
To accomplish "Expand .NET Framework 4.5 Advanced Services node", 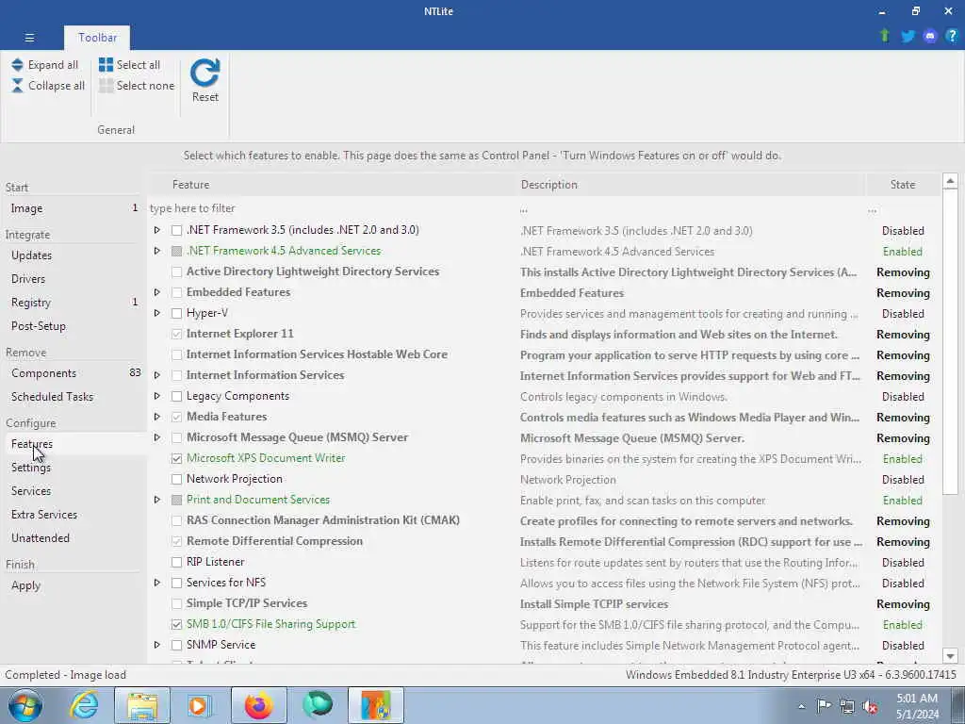I will coord(157,251).
